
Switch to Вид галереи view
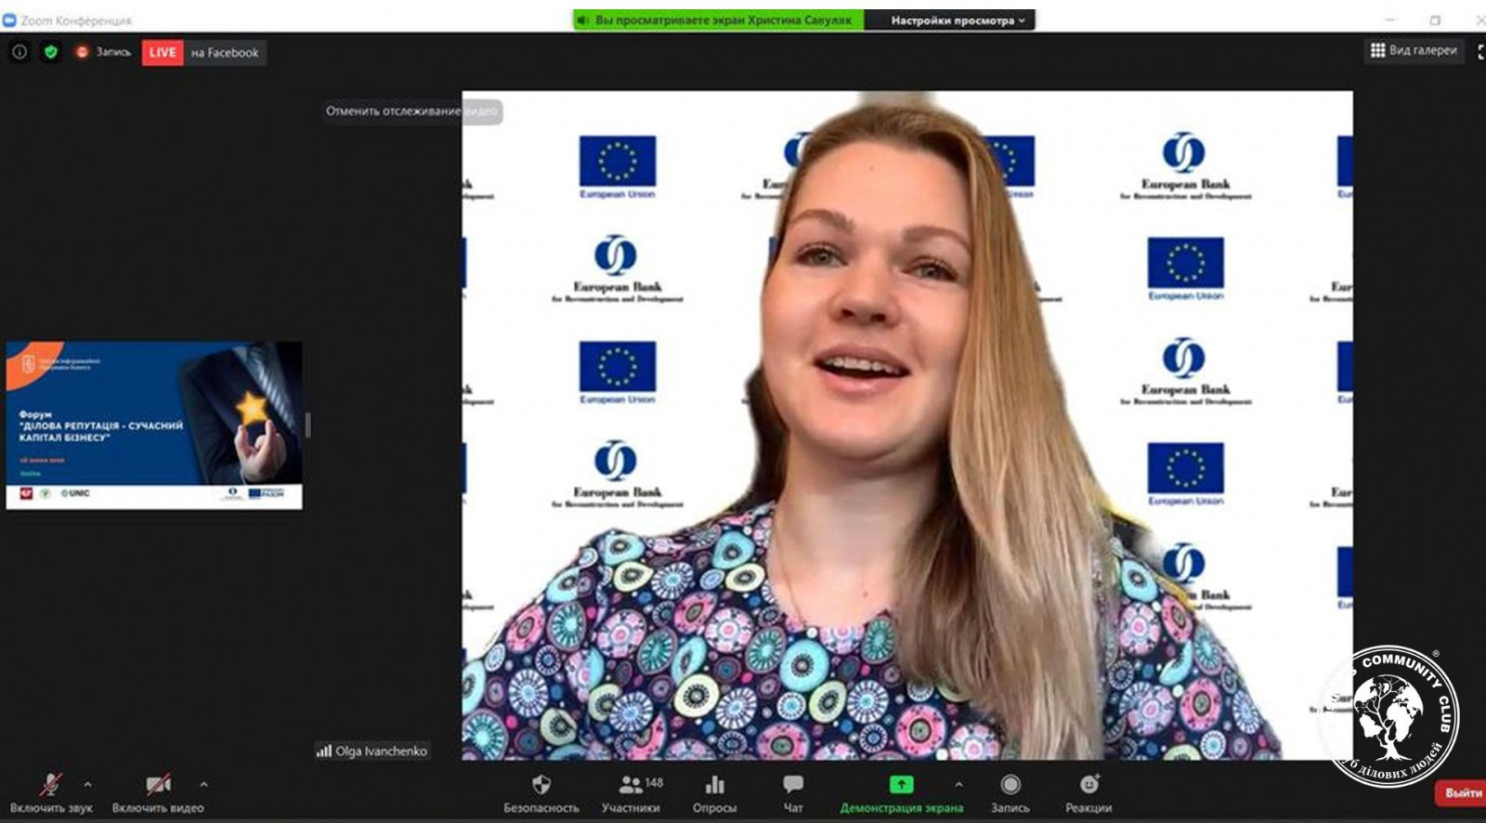pos(1414,50)
